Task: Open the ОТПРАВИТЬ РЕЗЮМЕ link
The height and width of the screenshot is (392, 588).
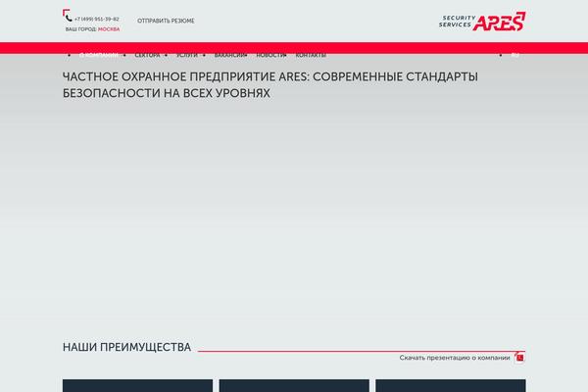Action: pyautogui.click(x=166, y=21)
